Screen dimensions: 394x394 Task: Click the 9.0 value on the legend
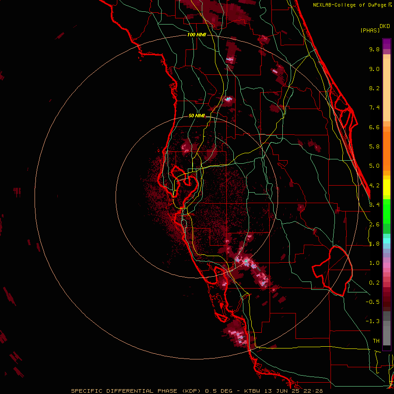tap(374, 69)
